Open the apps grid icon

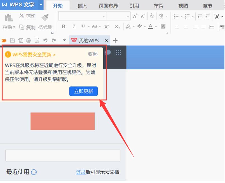point(118,53)
